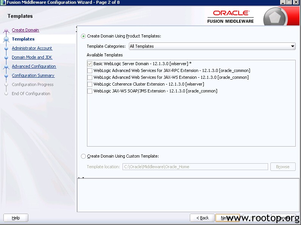Maximize the Configuration Wizard window
Image resolution: width=301 pixels, height=225 pixels.
point(289,2)
